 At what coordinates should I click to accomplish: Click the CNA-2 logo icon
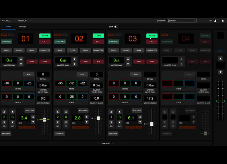click(2, 21)
